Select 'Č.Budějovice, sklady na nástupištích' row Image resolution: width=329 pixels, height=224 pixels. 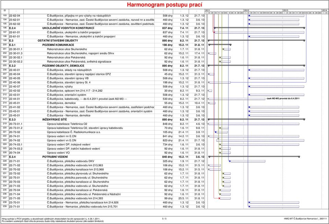tap(103, 70)
